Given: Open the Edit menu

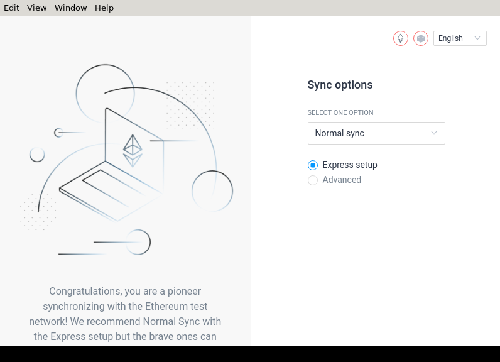Looking at the screenshot, I should 11,8.
